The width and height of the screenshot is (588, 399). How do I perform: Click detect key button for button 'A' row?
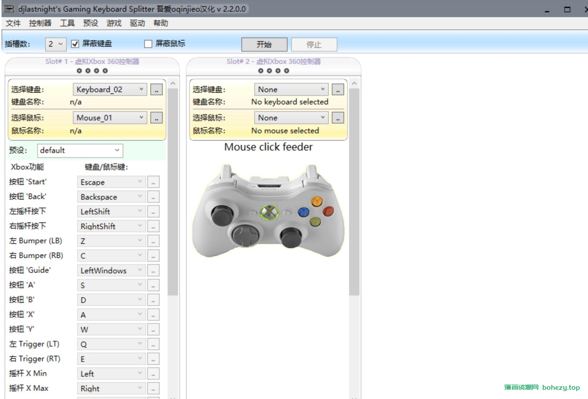click(153, 285)
